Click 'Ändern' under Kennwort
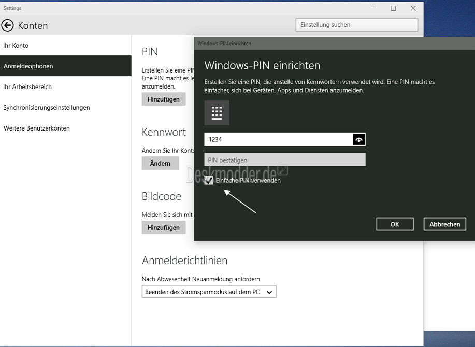475x347 pixels. 160,164
